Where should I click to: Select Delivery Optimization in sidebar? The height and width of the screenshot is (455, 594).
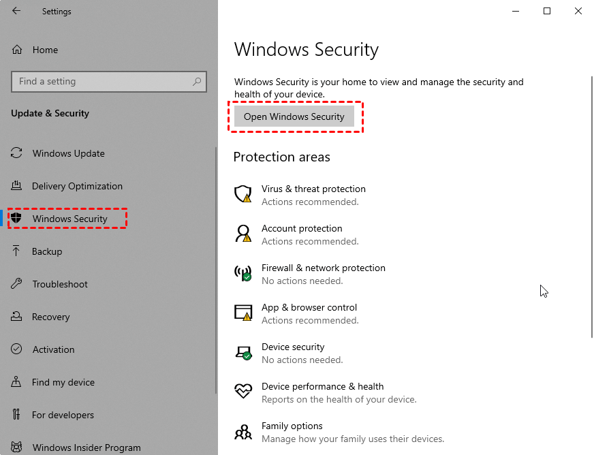(77, 186)
